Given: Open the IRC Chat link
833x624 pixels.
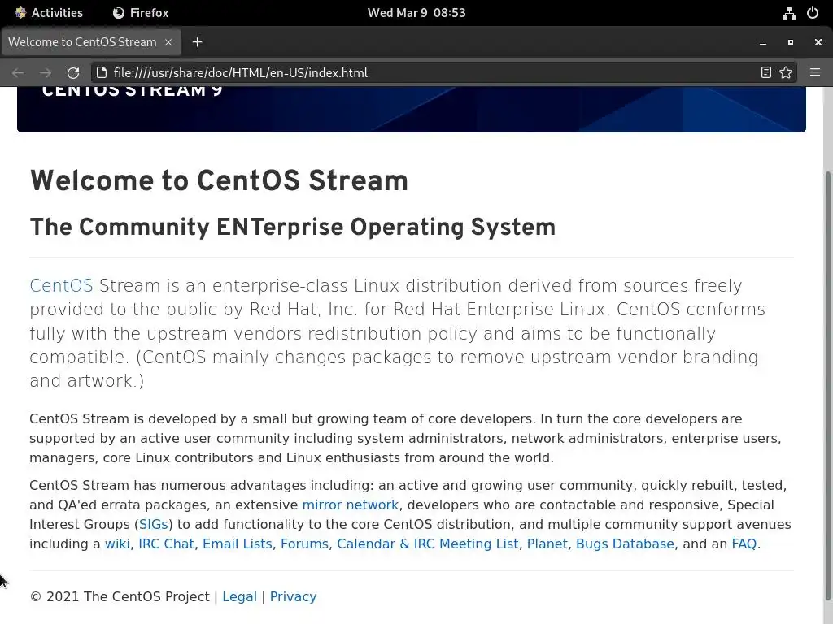Looking at the screenshot, I should 166,544.
